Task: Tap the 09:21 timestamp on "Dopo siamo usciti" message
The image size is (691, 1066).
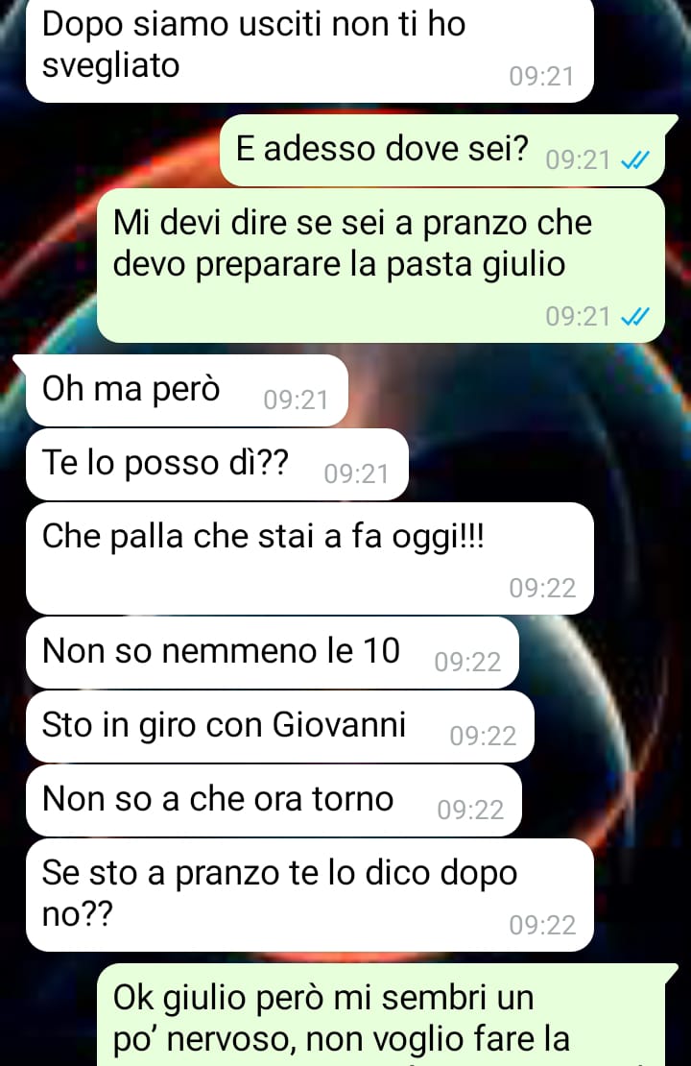Action: tap(542, 76)
